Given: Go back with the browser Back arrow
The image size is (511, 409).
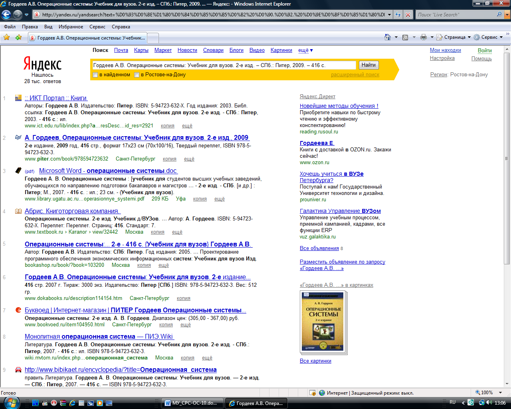Looking at the screenshot, I should pyautogui.click(x=6, y=15).
